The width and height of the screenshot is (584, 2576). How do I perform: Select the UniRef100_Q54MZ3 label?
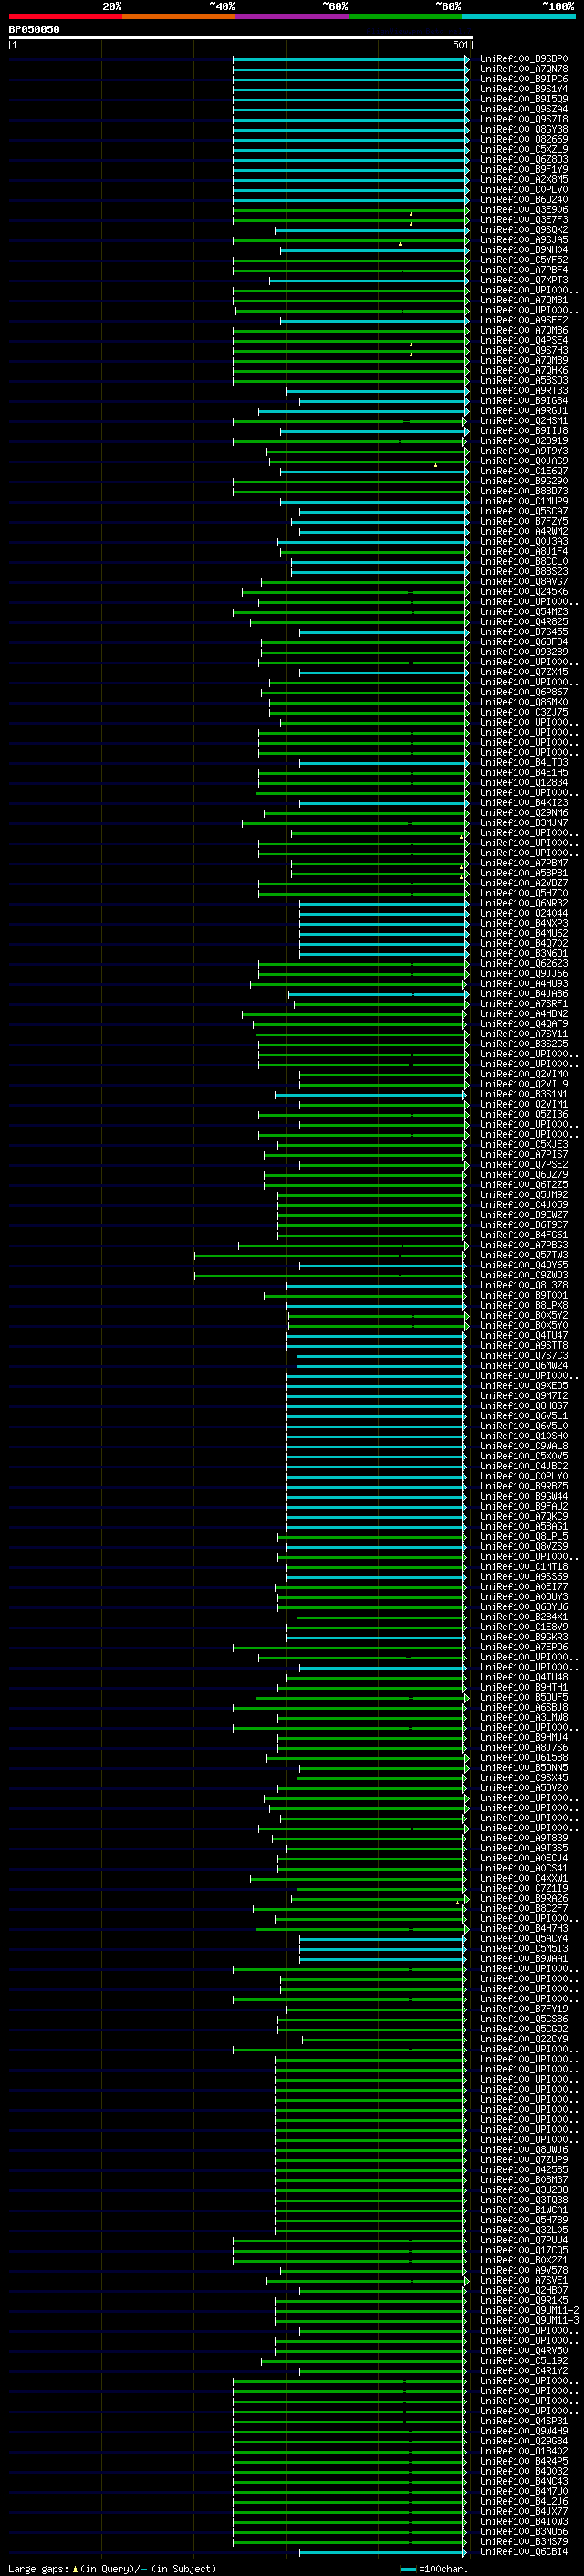523,612
